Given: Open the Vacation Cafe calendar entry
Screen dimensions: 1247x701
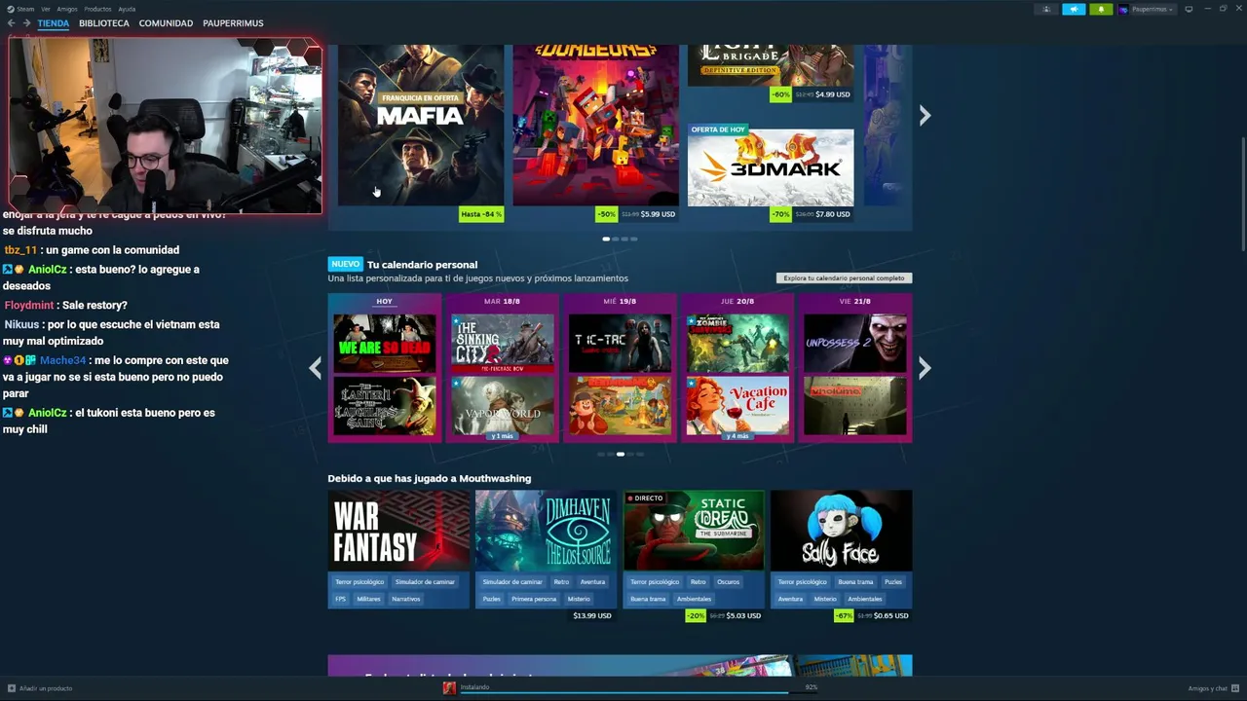Looking at the screenshot, I should point(737,404).
